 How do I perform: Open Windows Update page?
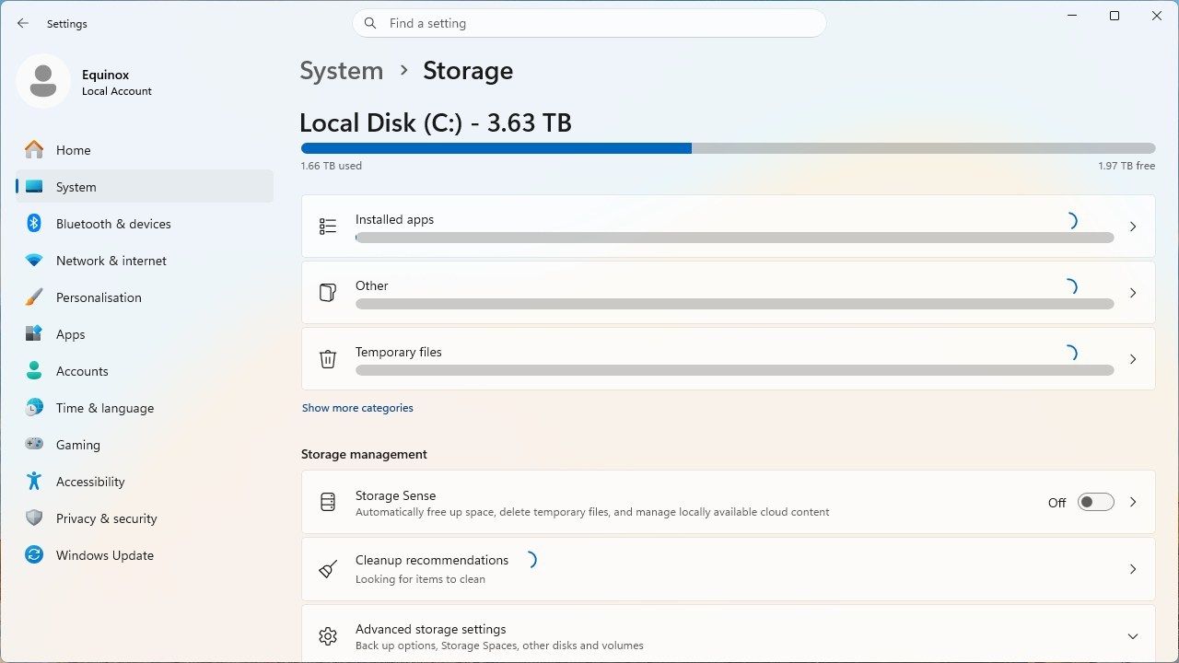coord(145,555)
